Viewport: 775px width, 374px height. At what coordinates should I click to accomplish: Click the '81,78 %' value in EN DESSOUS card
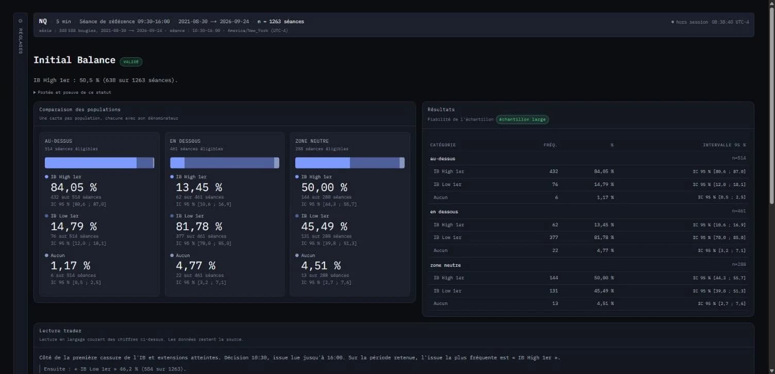click(x=199, y=227)
